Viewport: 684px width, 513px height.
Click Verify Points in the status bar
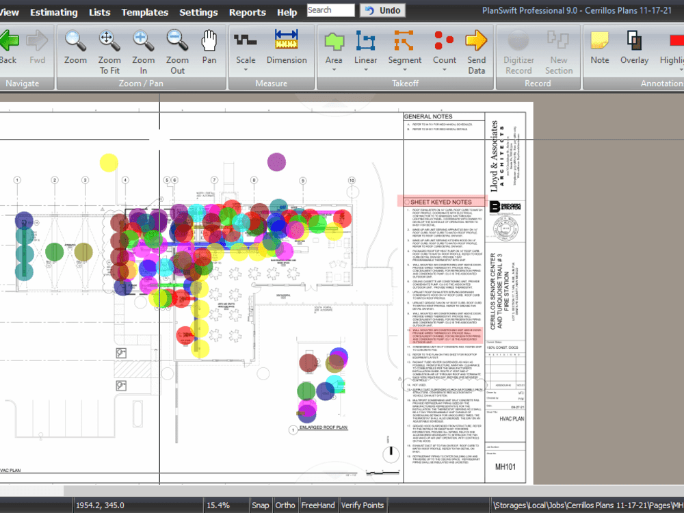click(x=363, y=505)
